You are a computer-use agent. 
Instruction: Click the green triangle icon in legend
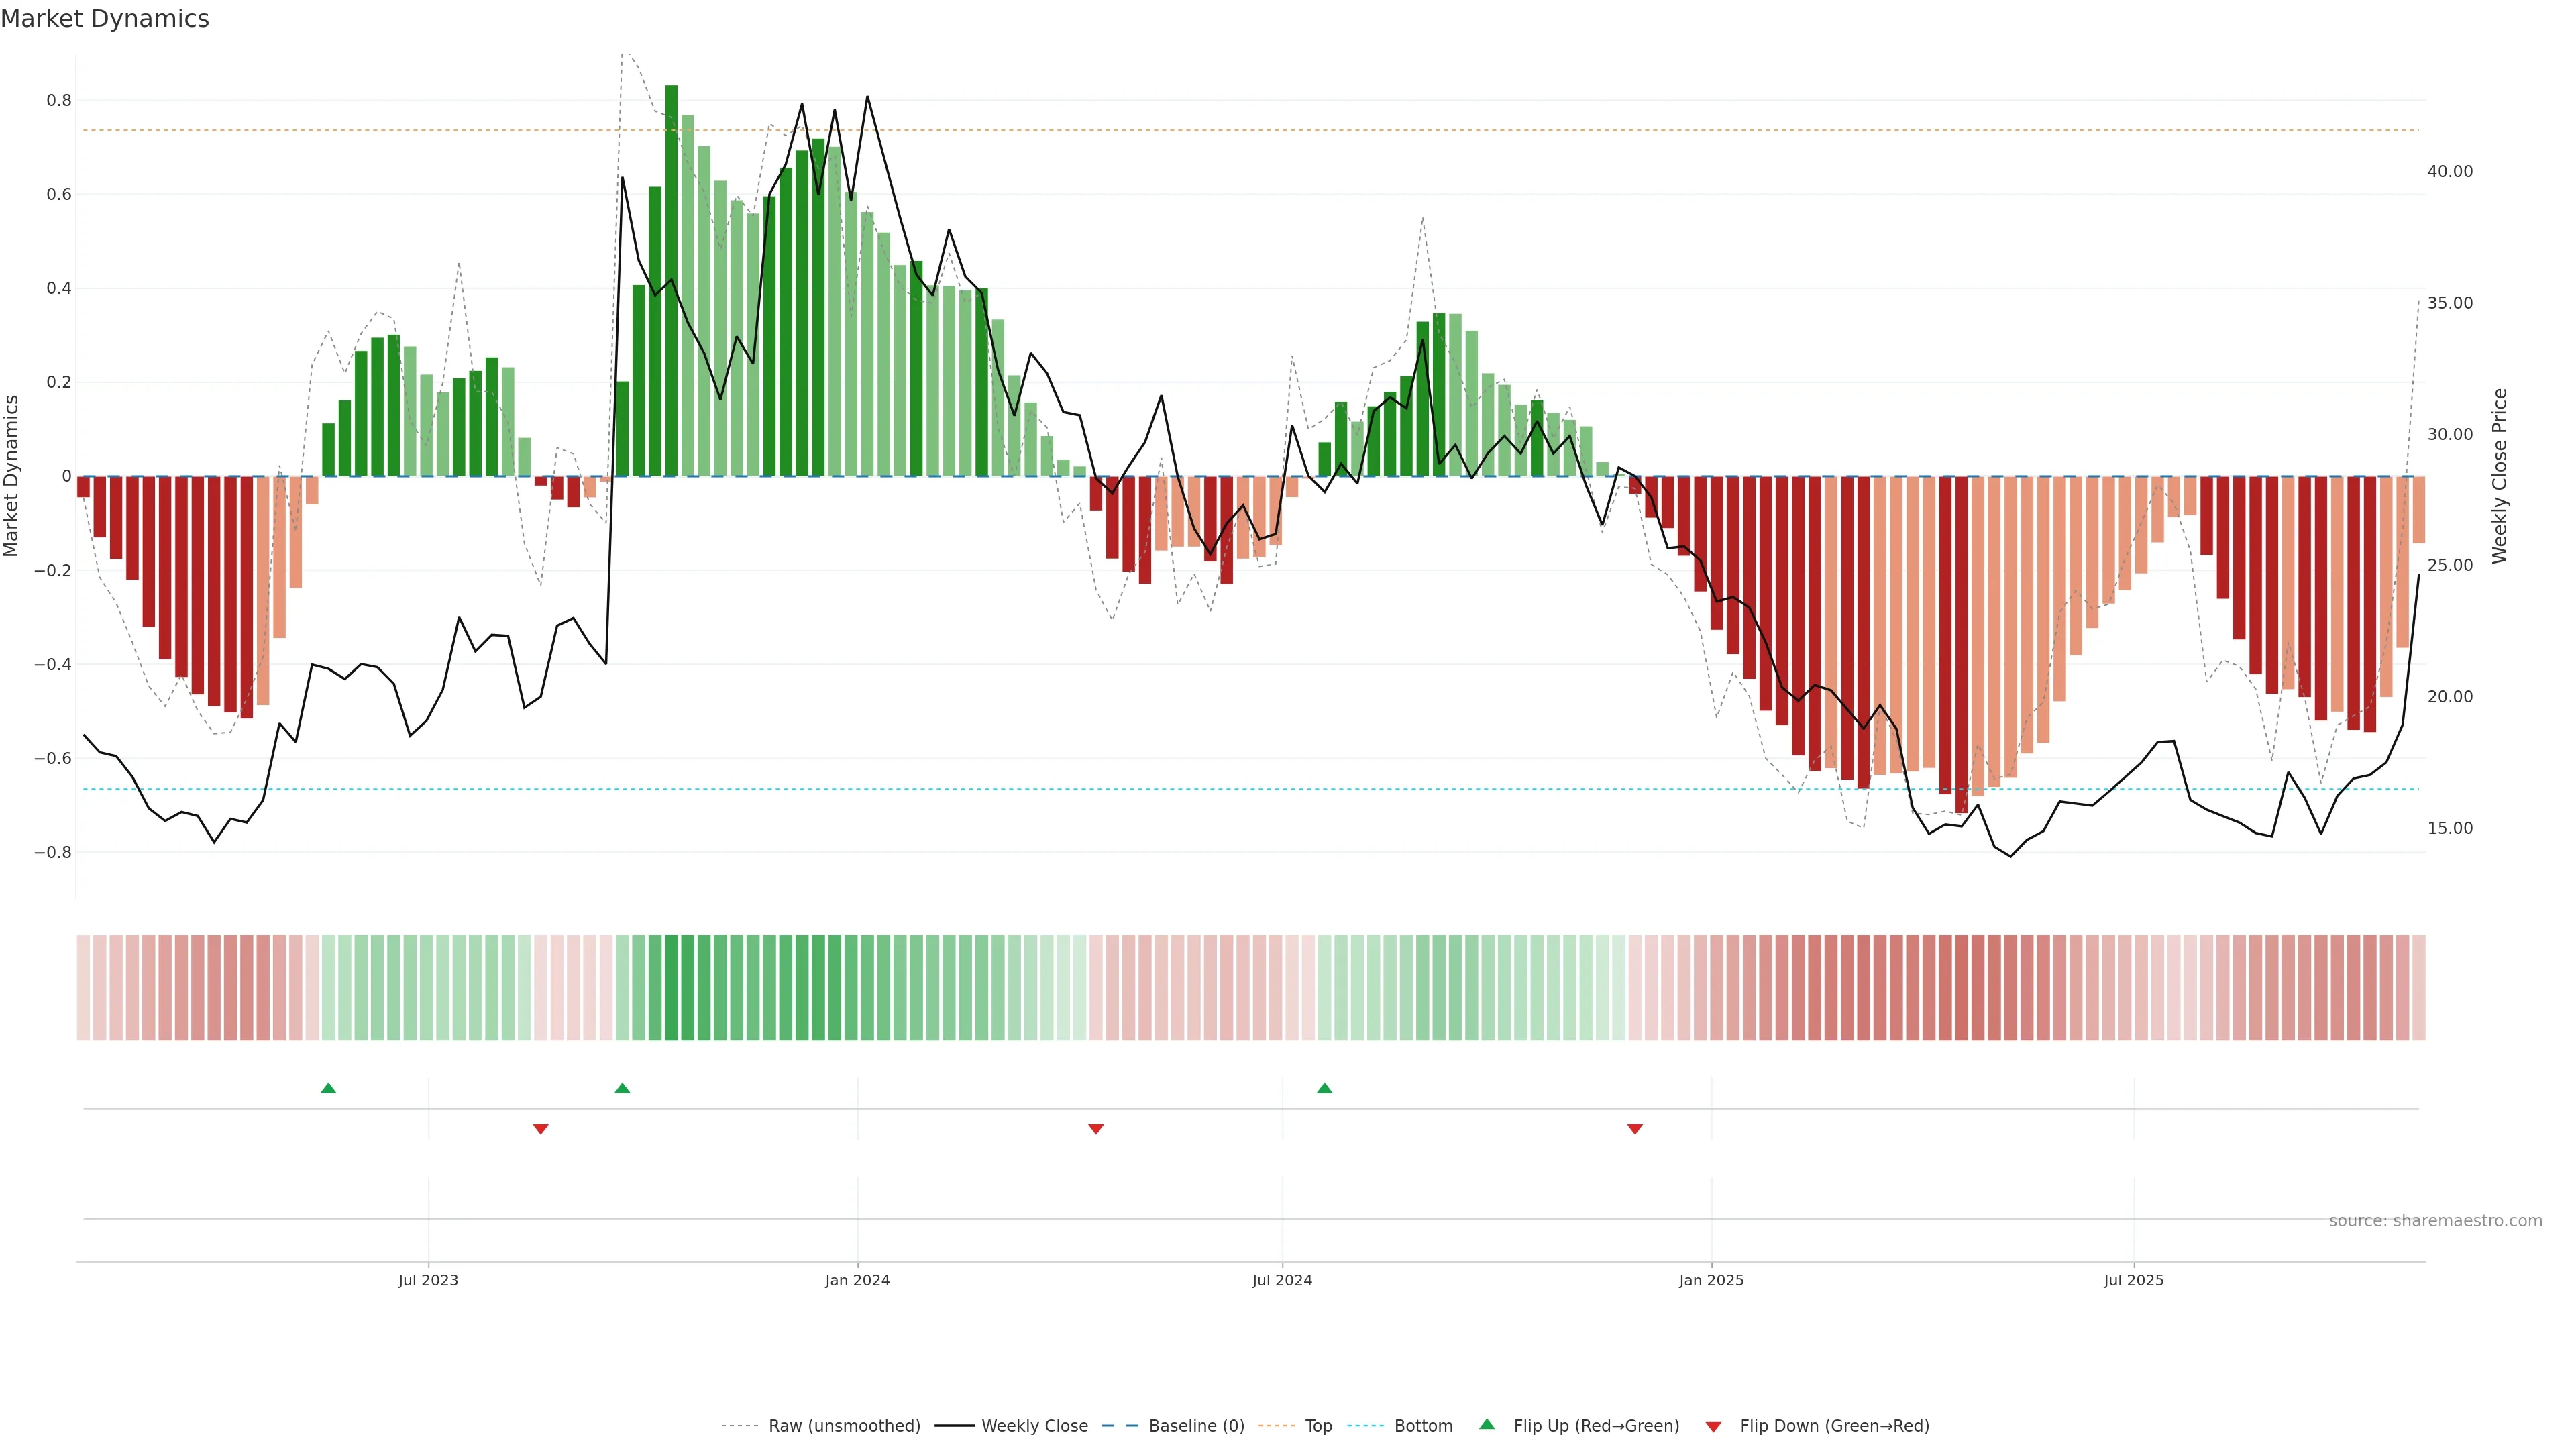click(x=1487, y=1424)
